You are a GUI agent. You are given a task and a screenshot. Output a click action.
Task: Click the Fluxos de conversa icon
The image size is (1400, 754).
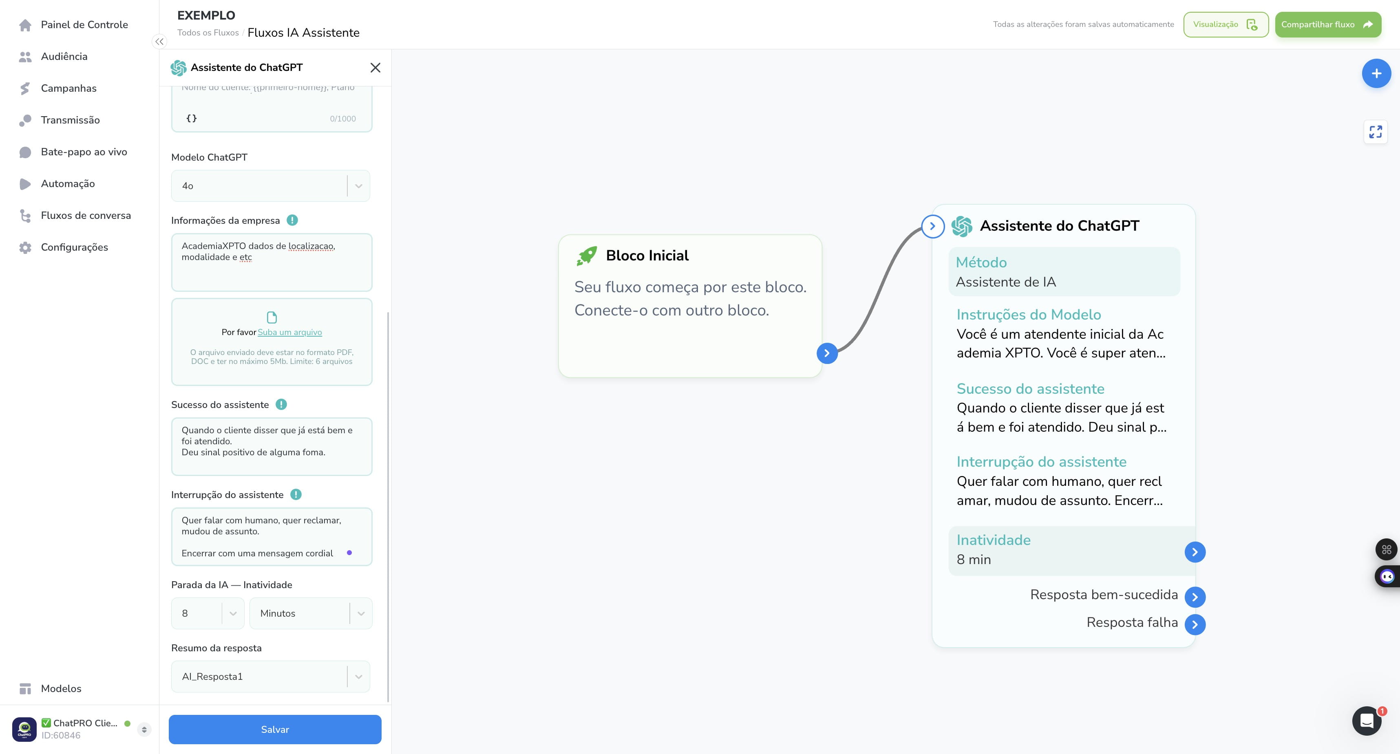pyautogui.click(x=25, y=216)
